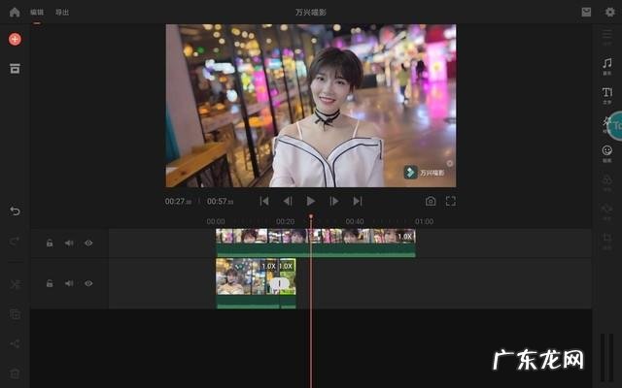The width and height of the screenshot is (622, 388).
Task: Click the 00:40 mark on time ruler
Action: 355,221
